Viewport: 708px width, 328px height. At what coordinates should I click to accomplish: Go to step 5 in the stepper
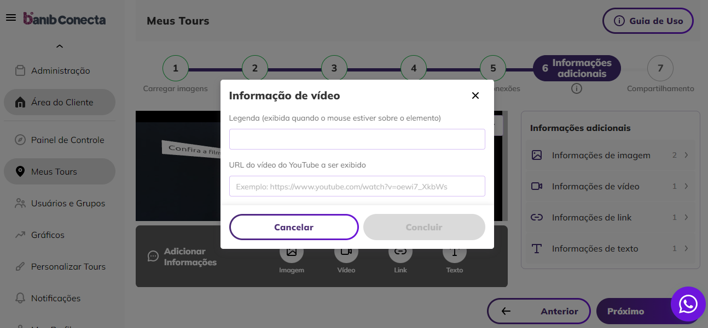[x=493, y=68]
